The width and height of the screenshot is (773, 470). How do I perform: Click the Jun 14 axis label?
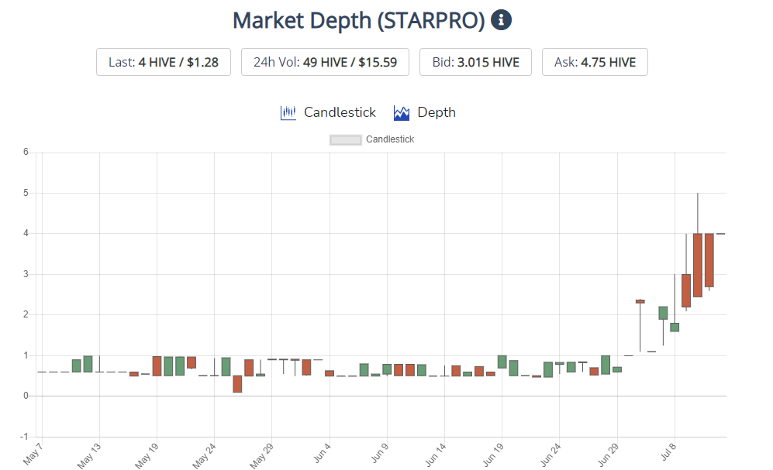435,455
